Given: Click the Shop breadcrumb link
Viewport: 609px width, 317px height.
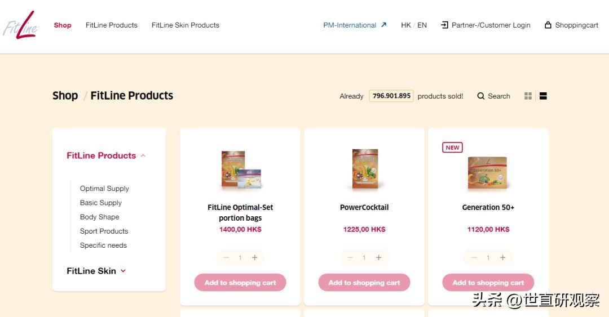Looking at the screenshot, I should click(65, 96).
